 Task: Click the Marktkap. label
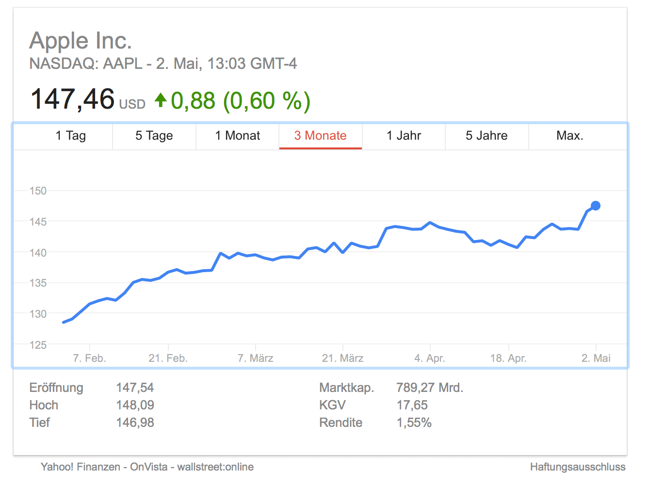[x=346, y=388]
